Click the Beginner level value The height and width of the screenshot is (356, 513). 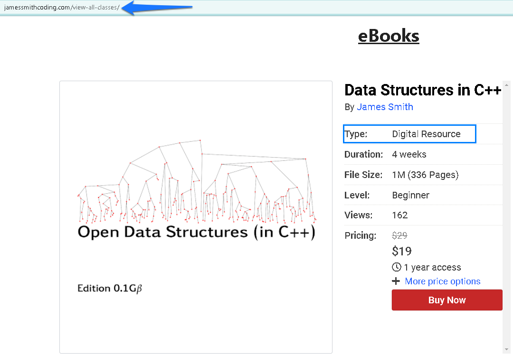coord(410,195)
